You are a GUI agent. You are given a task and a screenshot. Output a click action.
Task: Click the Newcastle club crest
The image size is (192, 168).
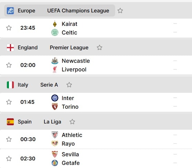55,61
